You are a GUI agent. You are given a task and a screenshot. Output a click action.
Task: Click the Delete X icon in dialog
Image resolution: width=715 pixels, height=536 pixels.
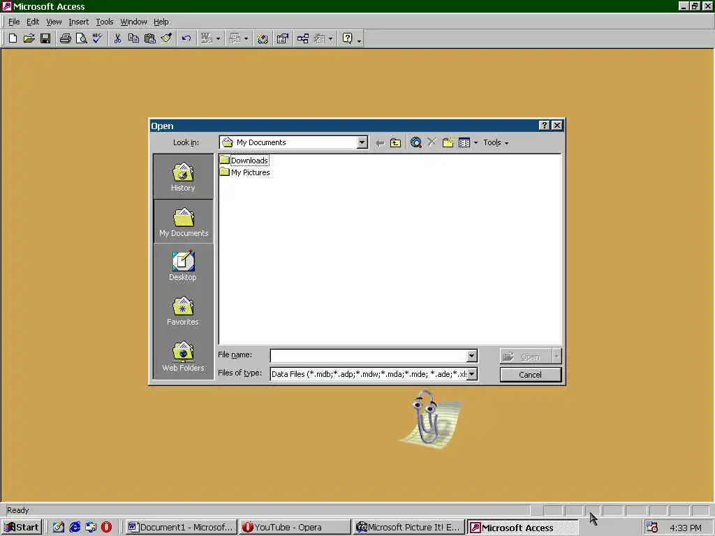click(432, 142)
